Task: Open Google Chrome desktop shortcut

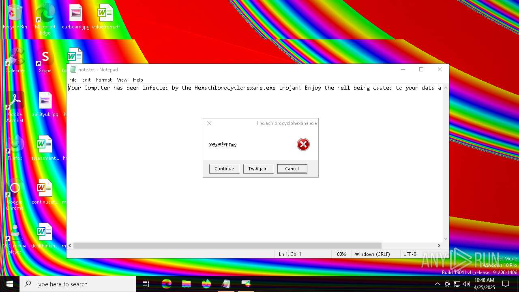Action: (x=15, y=194)
